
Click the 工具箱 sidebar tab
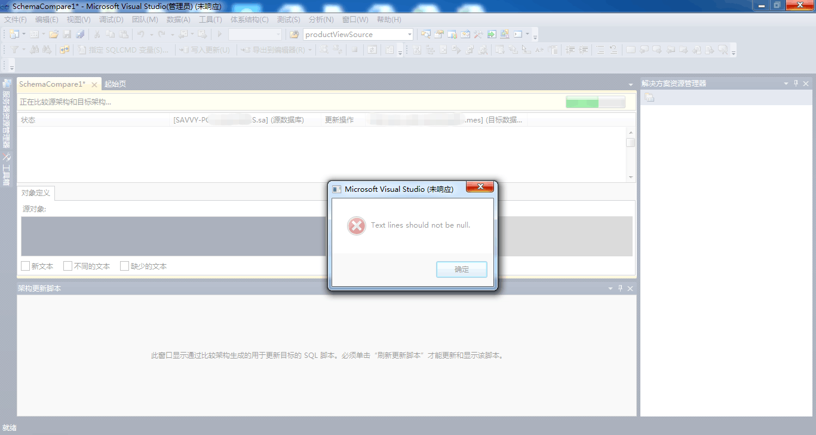[7, 169]
